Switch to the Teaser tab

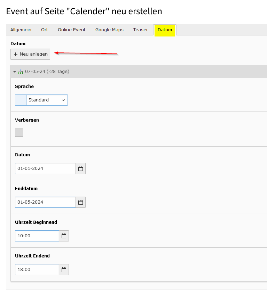(x=141, y=30)
